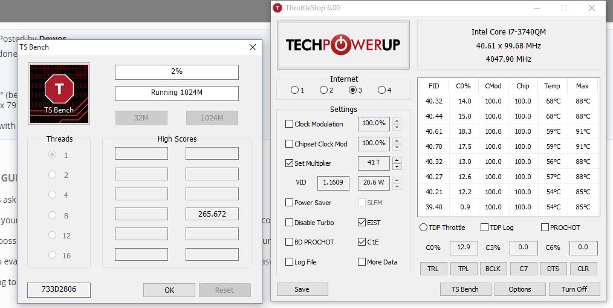Viewport: 613px width, 308px height.
Task: Select profile 4 radio button
Action: pos(381,90)
